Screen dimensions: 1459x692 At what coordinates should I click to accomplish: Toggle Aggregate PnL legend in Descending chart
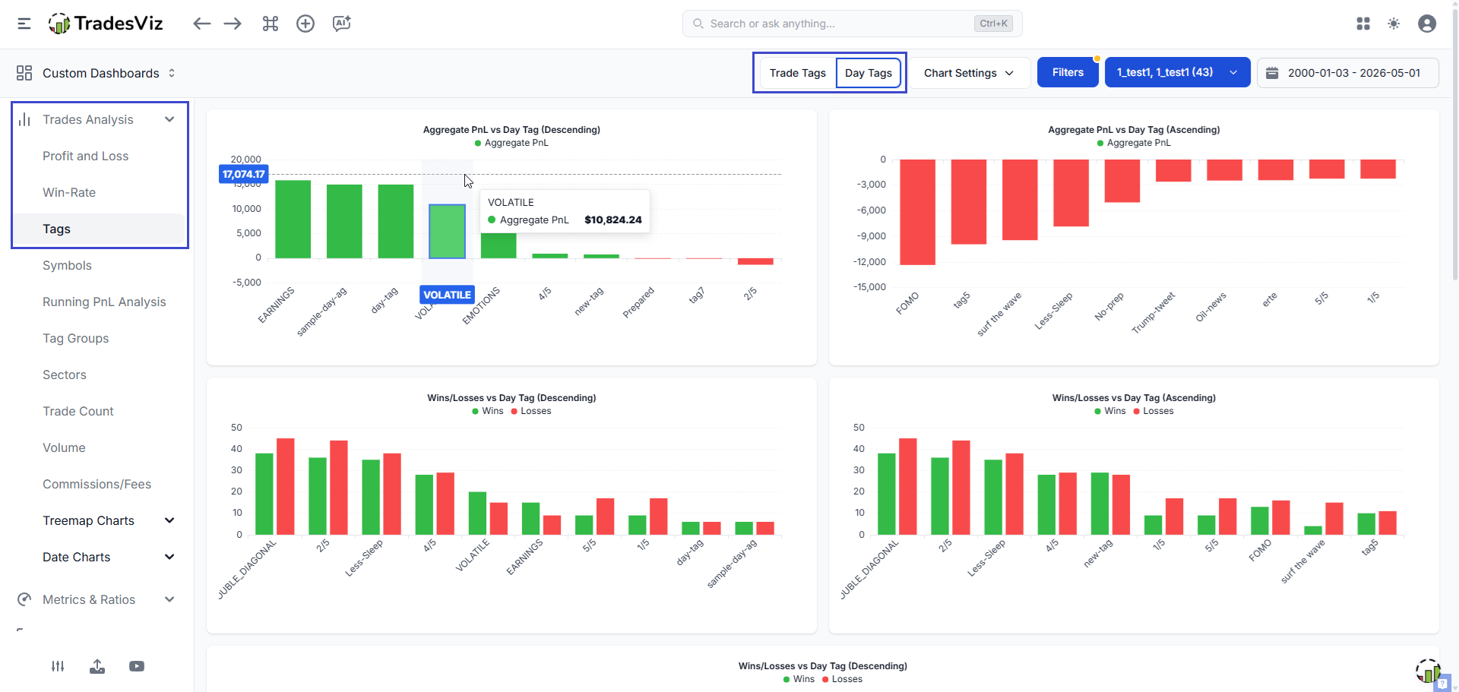click(x=511, y=143)
